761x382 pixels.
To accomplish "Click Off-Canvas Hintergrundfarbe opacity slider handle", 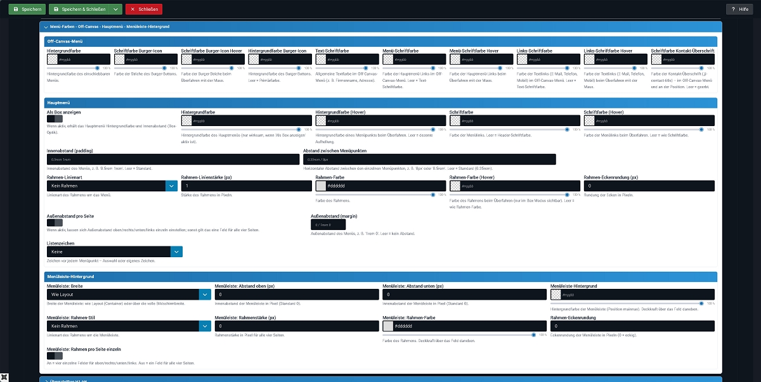I will click(97, 67).
